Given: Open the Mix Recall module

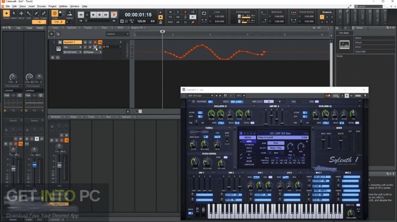Looking at the screenshot, I should (x=377, y=17).
